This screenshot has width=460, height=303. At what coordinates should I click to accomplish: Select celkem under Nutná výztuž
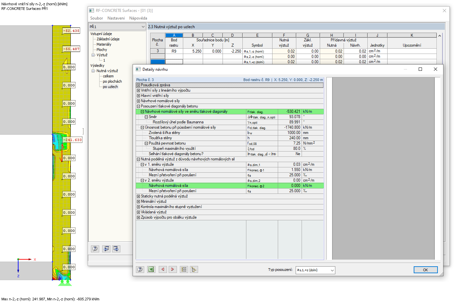pyautogui.click(x=108, y=76)
